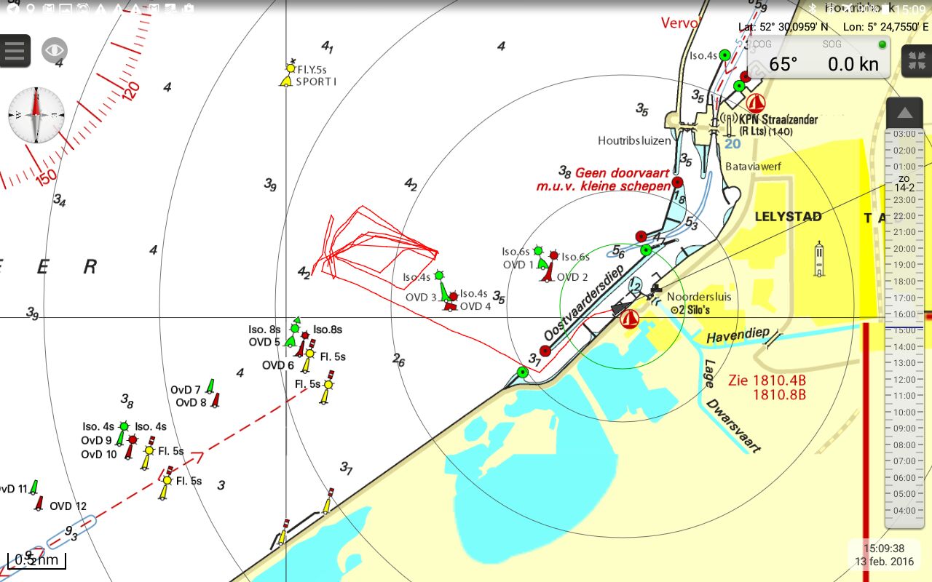Select 07:00 on the time slider
Viewport: 932px width, 582px height.
tap(904, 461)
